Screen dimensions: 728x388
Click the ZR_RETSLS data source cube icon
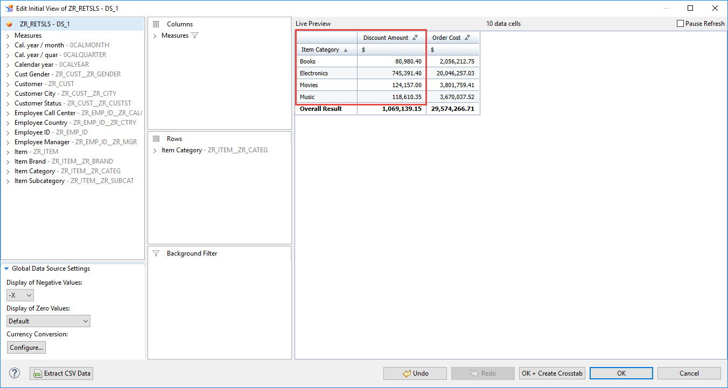9,24
